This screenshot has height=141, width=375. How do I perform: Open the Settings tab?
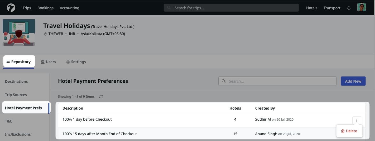pos(76,62)
